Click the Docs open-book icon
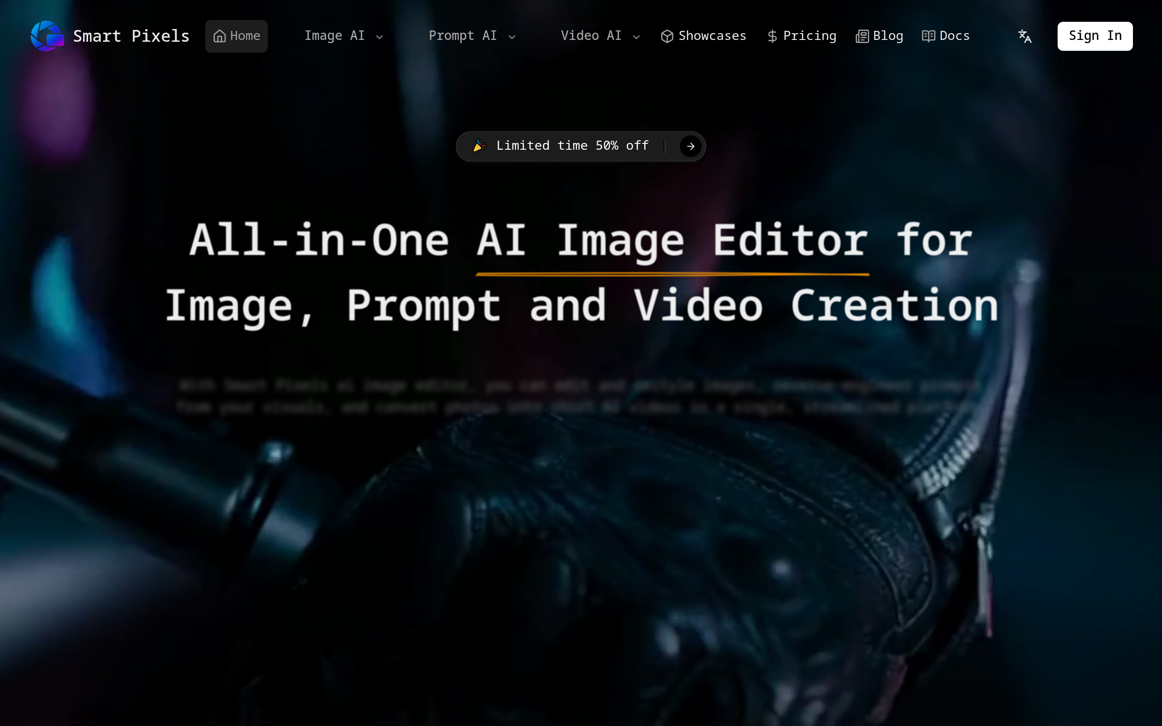The width and height of the screenshot is (1162, 726). point(928,36)
